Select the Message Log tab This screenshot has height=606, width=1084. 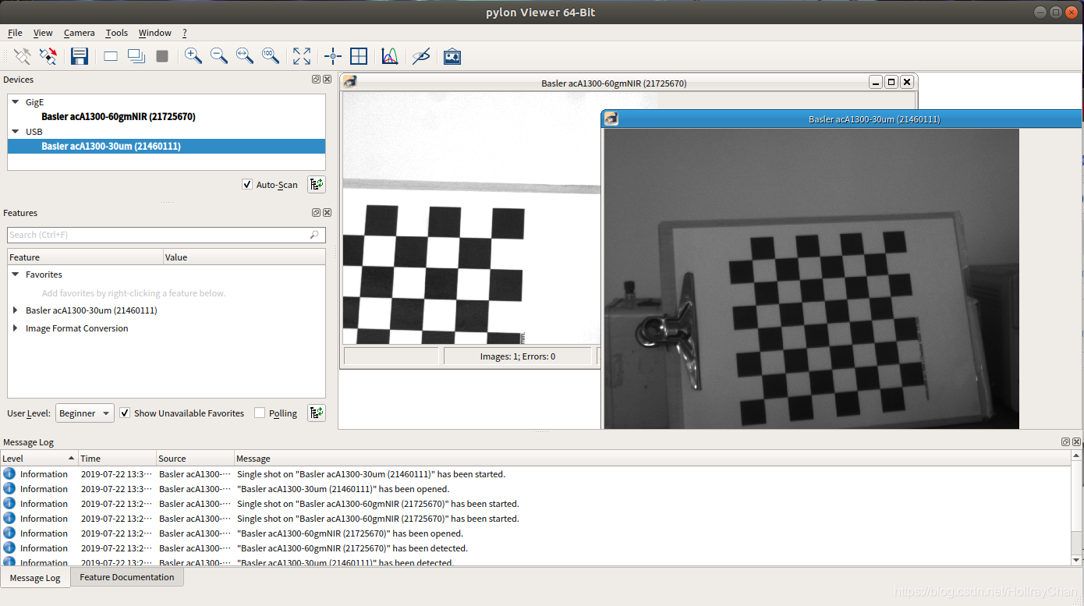pos(35,578)
